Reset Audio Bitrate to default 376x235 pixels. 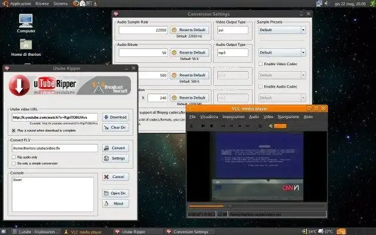point(189,52)
